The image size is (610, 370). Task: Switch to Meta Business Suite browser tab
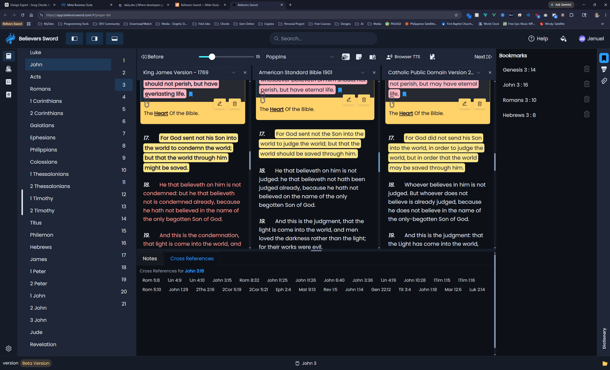[86, 5]
